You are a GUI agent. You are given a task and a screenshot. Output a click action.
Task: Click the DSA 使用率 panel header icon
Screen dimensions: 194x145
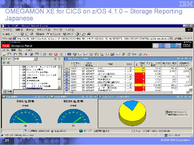pyautogui.click(x=4, y=97)
